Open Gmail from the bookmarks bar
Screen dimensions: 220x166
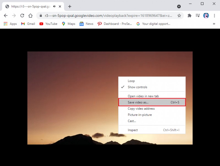click(23, 24)
